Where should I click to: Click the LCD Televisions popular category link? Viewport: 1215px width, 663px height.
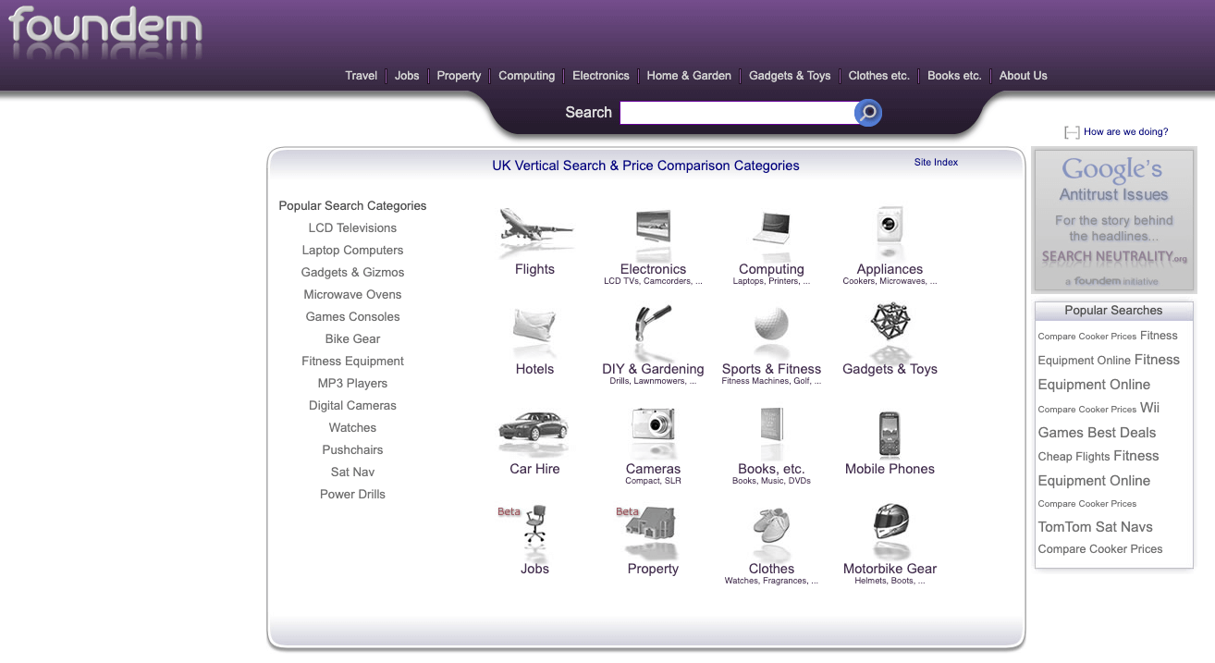(x=352, y=228)
